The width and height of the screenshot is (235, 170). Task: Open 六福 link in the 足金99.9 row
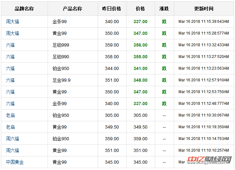pos(10,80)
